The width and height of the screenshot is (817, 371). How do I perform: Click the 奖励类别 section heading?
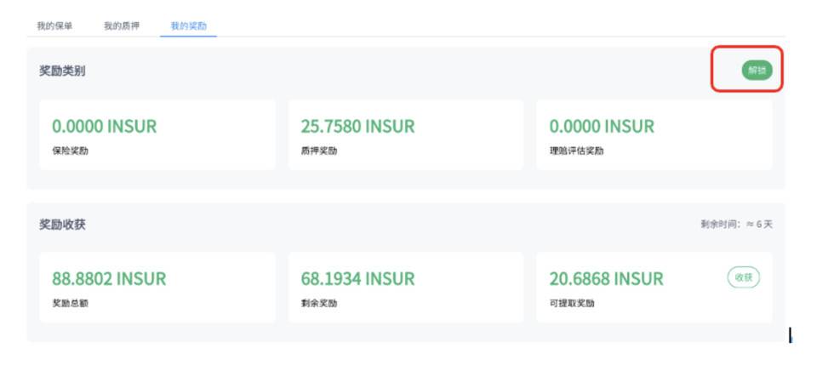62,71
